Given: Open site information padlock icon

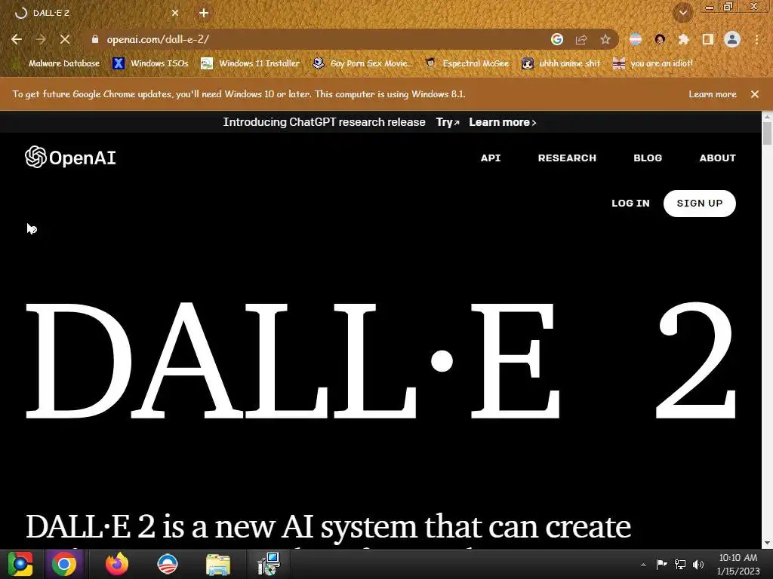Looking at the screenshot, I should click(x=95, y=39).
